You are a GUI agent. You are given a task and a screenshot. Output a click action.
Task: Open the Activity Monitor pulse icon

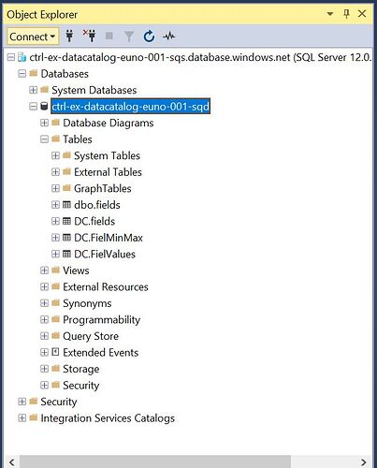point(169,37)
